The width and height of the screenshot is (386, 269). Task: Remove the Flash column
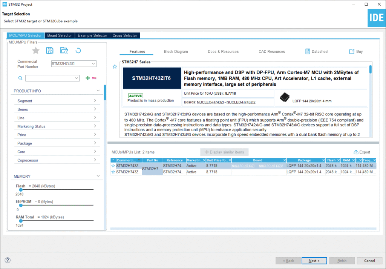click(x=339, y=160)
